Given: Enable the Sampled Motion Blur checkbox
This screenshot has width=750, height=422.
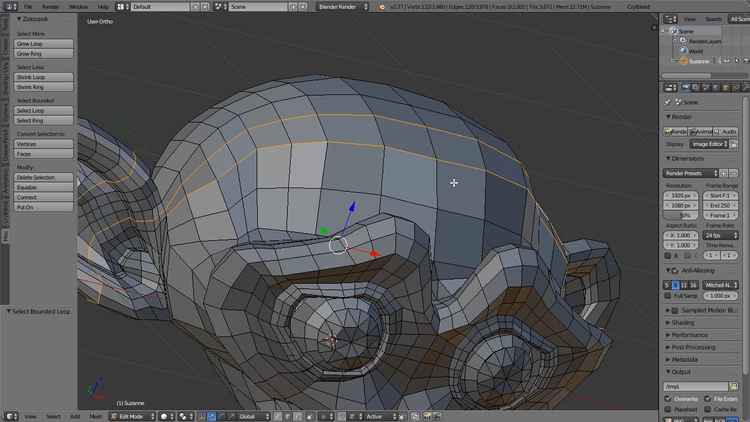Looking at the screenshot, I should [675, 311].
